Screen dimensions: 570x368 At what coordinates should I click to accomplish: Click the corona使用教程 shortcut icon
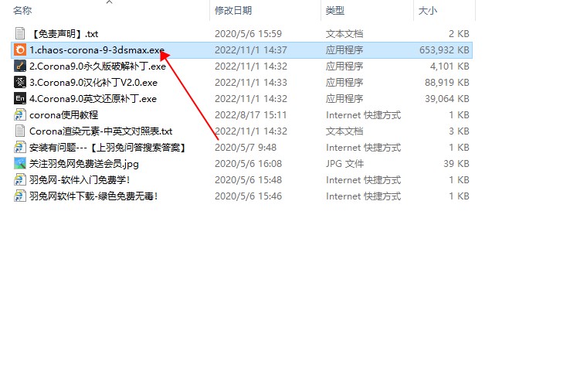coord(20,114)
